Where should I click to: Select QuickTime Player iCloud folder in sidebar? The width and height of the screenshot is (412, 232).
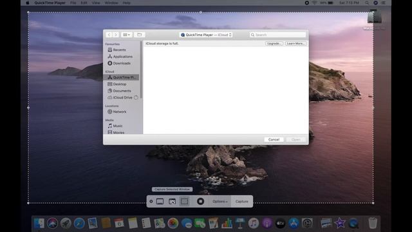click(x=122, y=77)
